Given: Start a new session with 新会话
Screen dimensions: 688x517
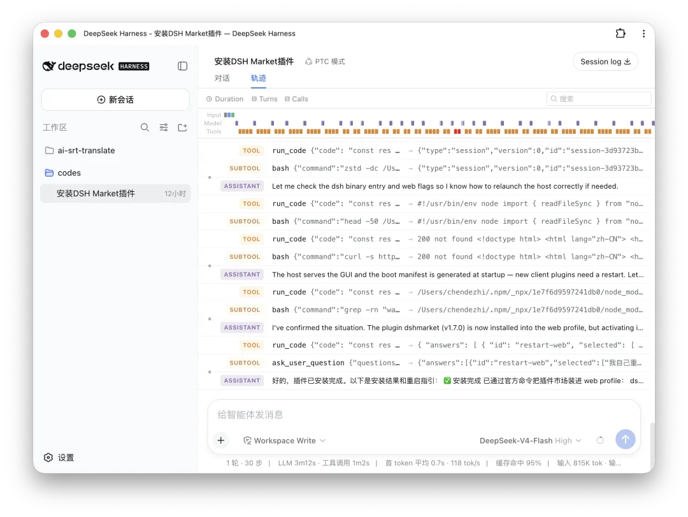Looking at the screenshot, I should 115,99.
